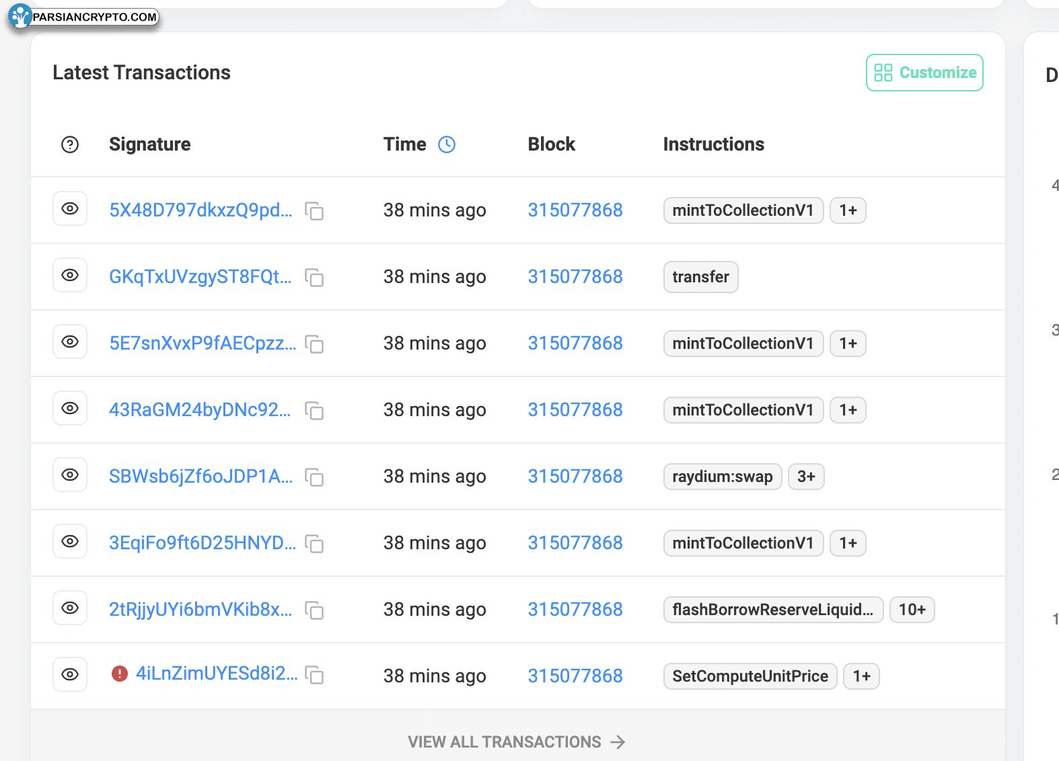Expand 10+ instructions beside flashBorrowReserveLiquid
Image resolution: width=1059 pixels, height=761 pixels.
pyautogui.click(x=912, y=610)
